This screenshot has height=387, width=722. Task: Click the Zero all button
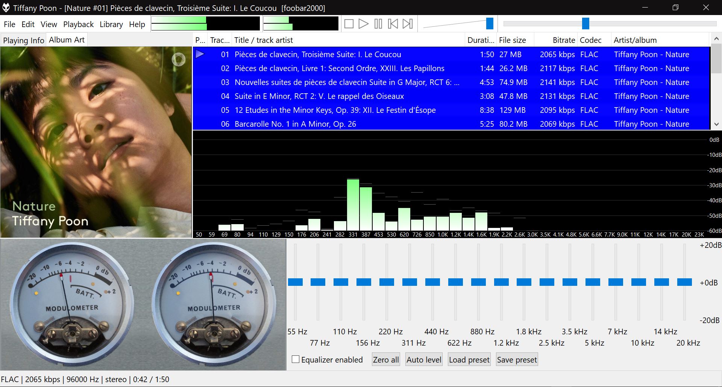(385, 360)
